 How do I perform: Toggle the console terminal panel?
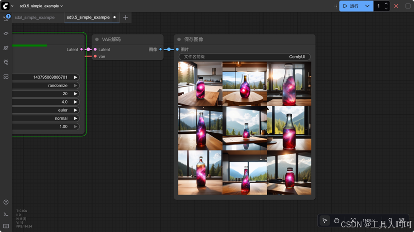click(x=6, y=214)
